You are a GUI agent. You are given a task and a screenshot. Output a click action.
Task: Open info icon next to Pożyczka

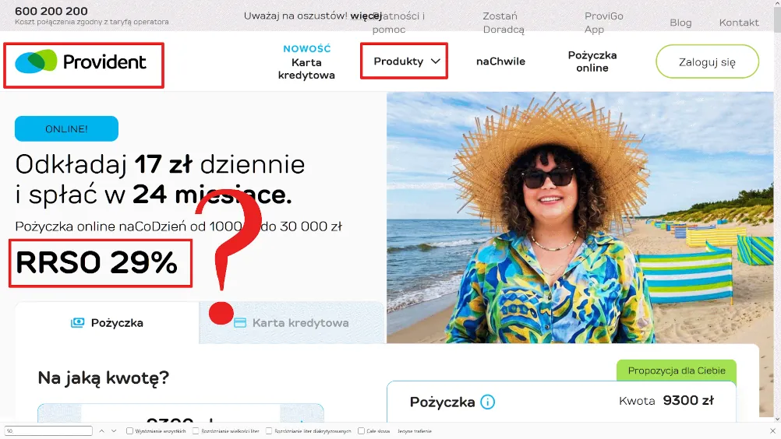tap(488, 402)
